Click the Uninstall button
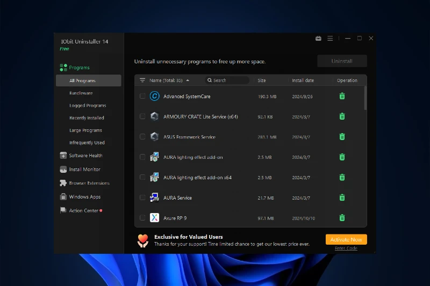The height and width of the screenshot is (286, 430). [x=342, y=61]
